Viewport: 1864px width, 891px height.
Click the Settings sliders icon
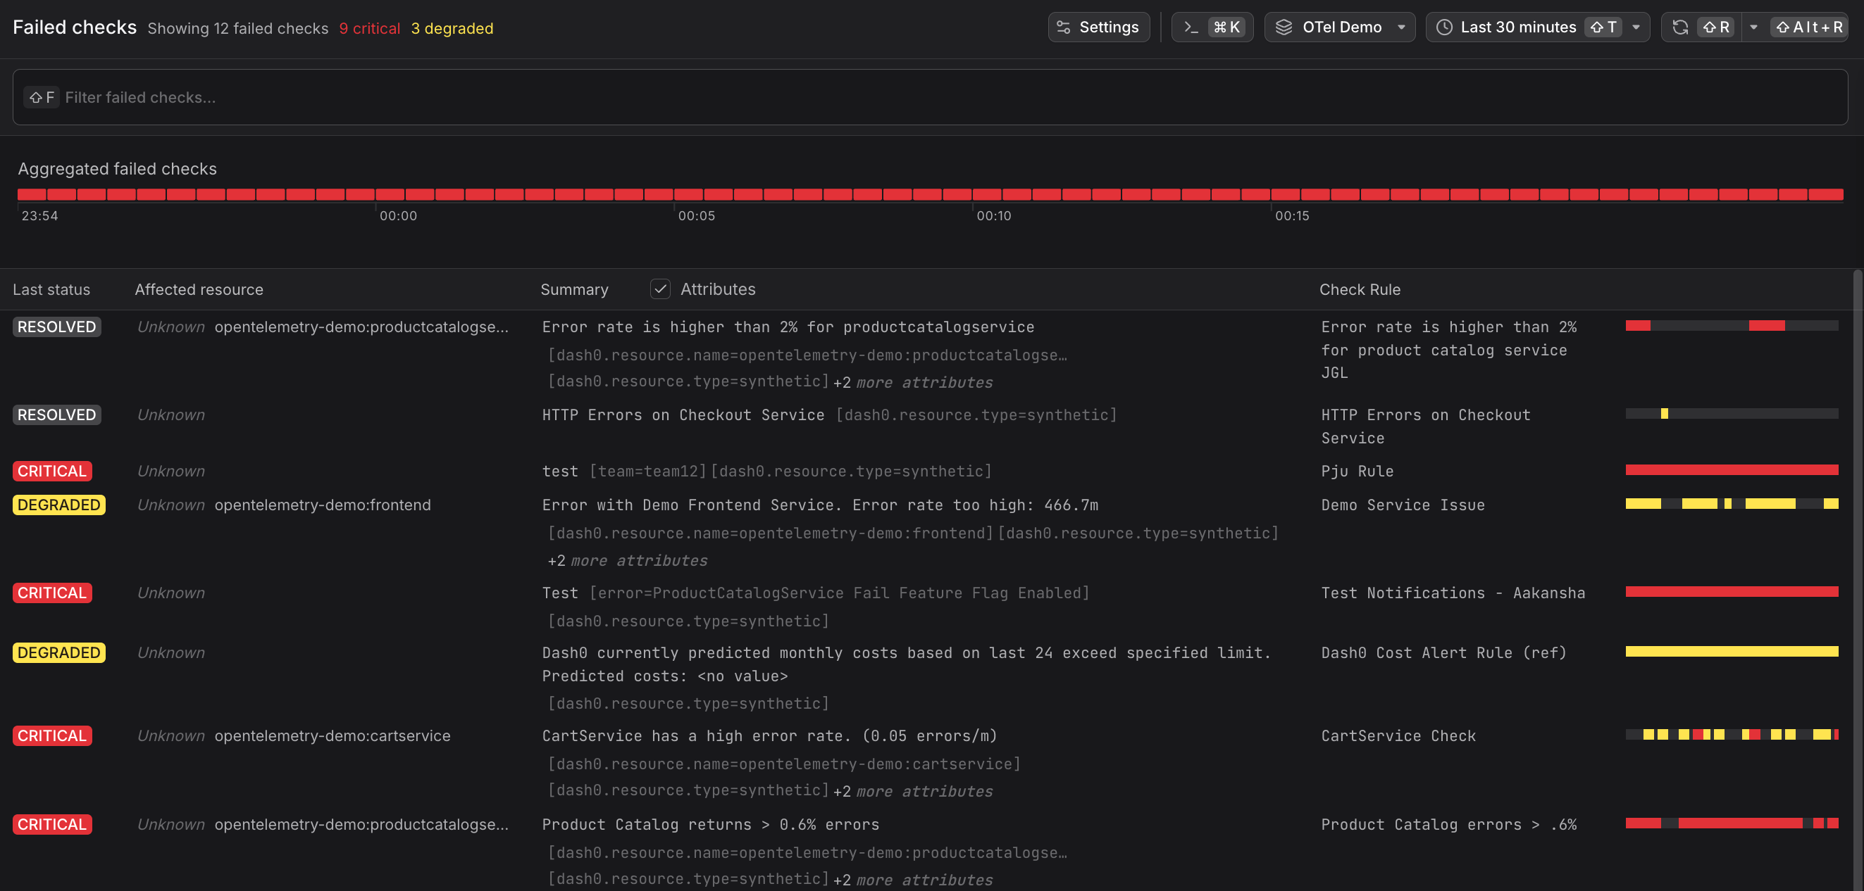[x=1064, y=27]
